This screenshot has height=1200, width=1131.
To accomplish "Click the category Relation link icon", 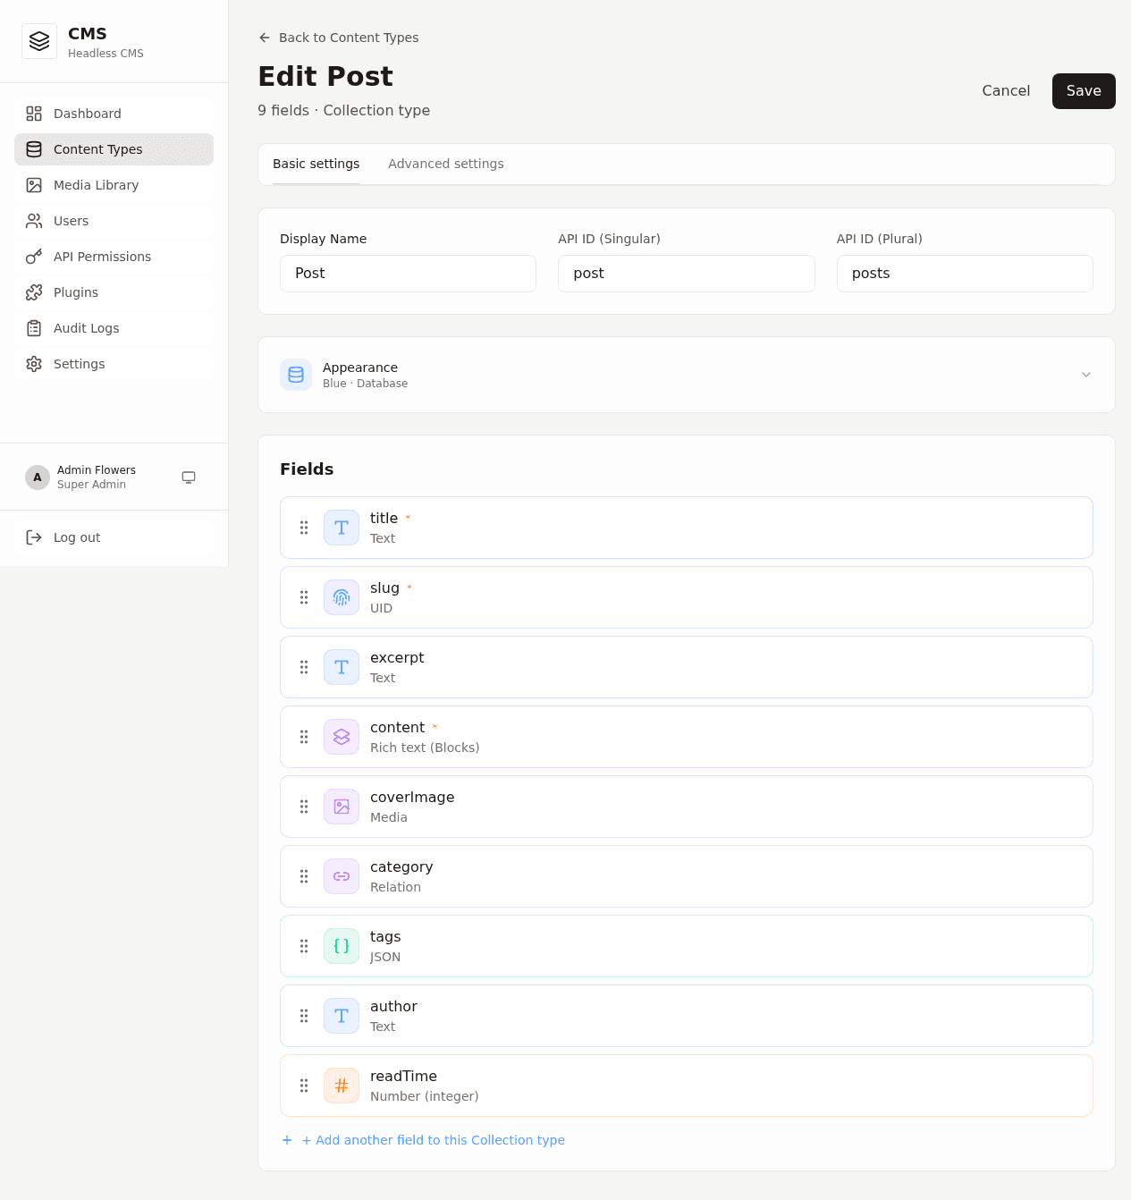I will point(342,876).
